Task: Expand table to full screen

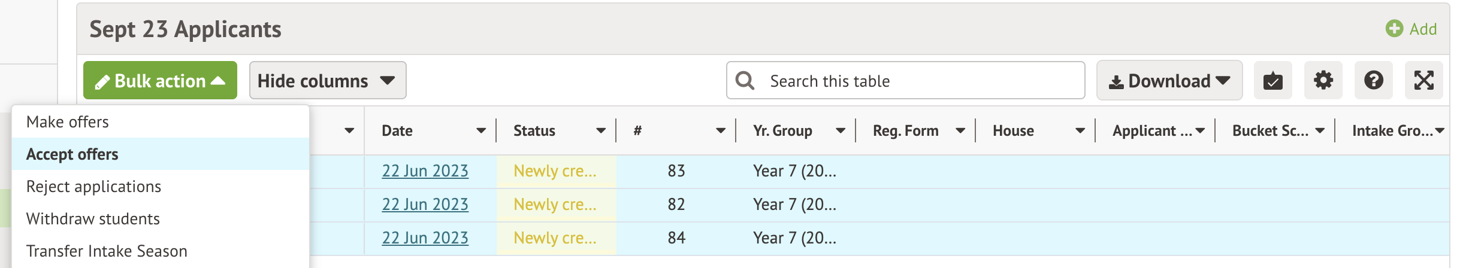Action: [1423, 80]
